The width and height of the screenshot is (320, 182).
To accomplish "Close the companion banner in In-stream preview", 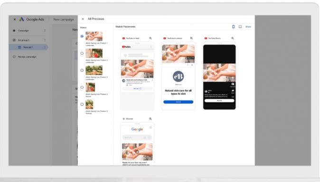I will coord(192,65).
